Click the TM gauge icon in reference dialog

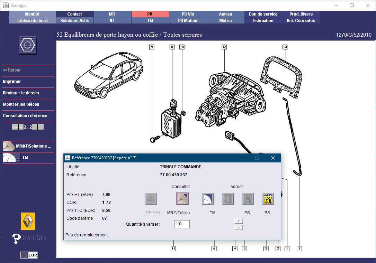coord(208,199)
